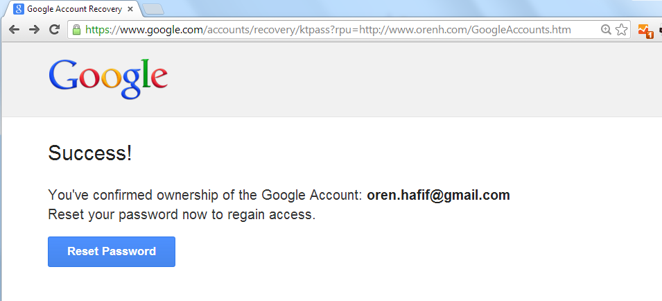Click the green HTTPS padlock icon
This screenshot has height=301, width=662.
click(x=76, y=30)
